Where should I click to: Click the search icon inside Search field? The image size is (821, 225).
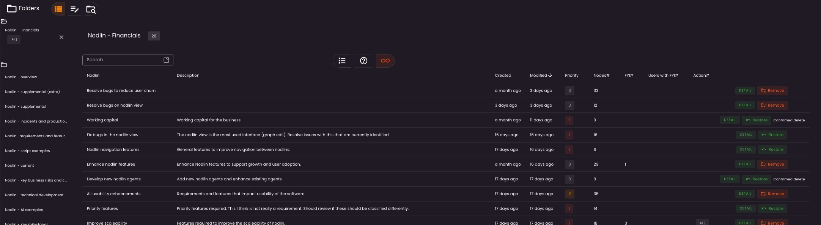click(x=166, y=60)
